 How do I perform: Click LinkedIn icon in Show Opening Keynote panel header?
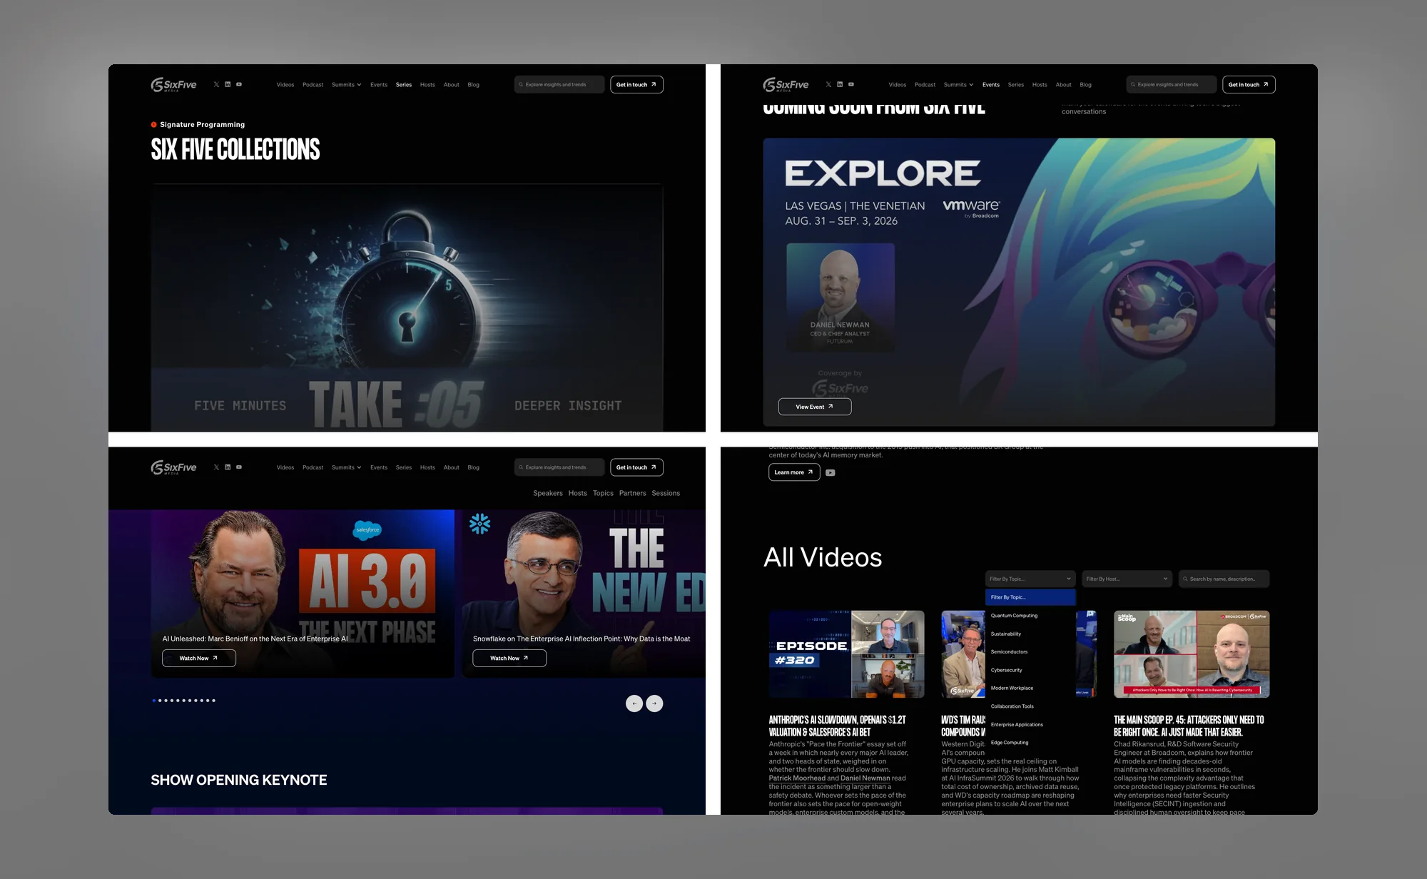tap(228, 467)
